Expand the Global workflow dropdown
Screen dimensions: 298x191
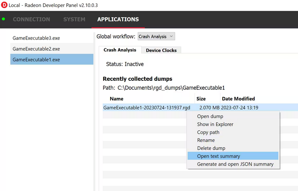click(x=156, y=36)
